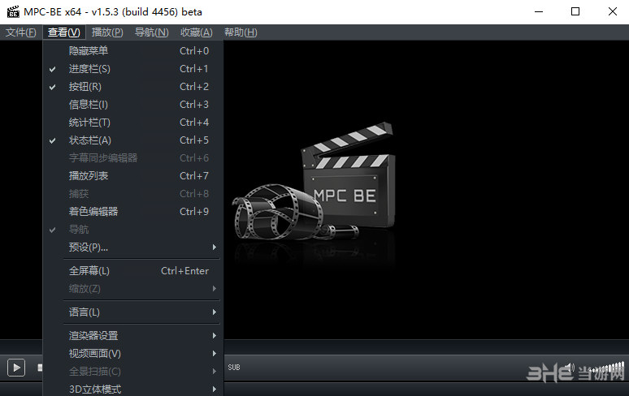Image resolution: width=629 pixels, height=396 pixels.
Task: Click the Stop button beside Play
Action: (x=40, y=367)
